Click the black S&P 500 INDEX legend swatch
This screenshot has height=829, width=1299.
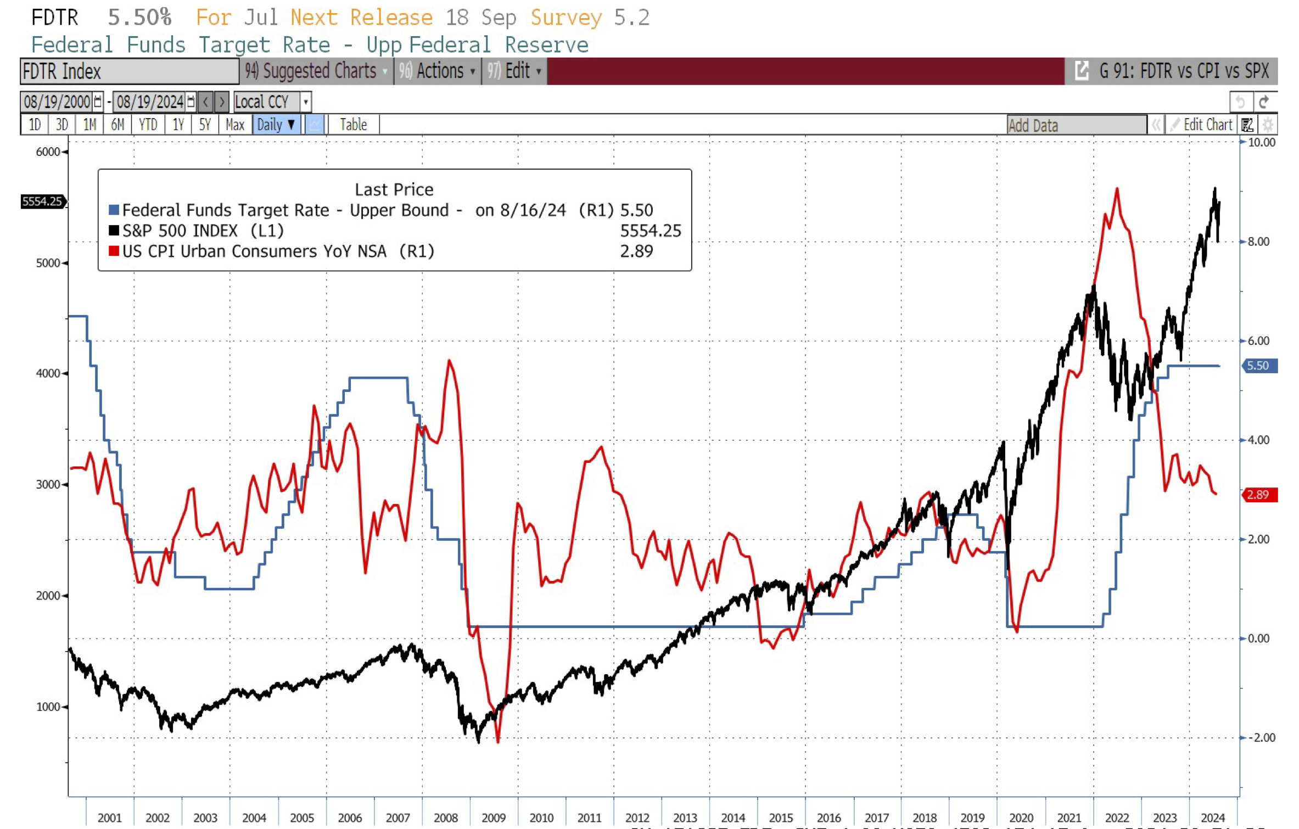(x=114, y=231)
